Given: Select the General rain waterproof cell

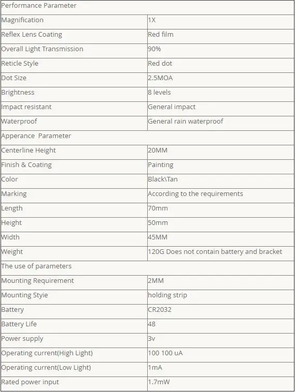Looking at the screenshot, I should (x=221, y=123).
